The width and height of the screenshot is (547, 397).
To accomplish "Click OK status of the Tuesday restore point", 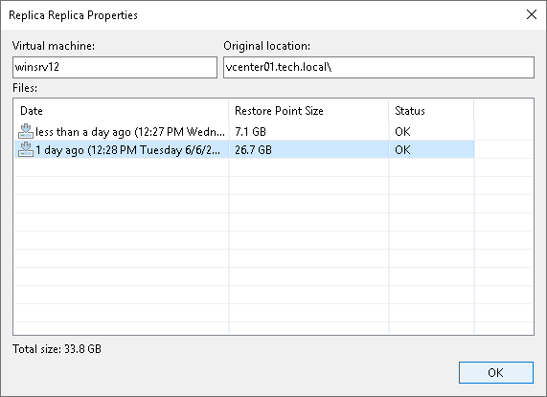I will coord(402,150).
